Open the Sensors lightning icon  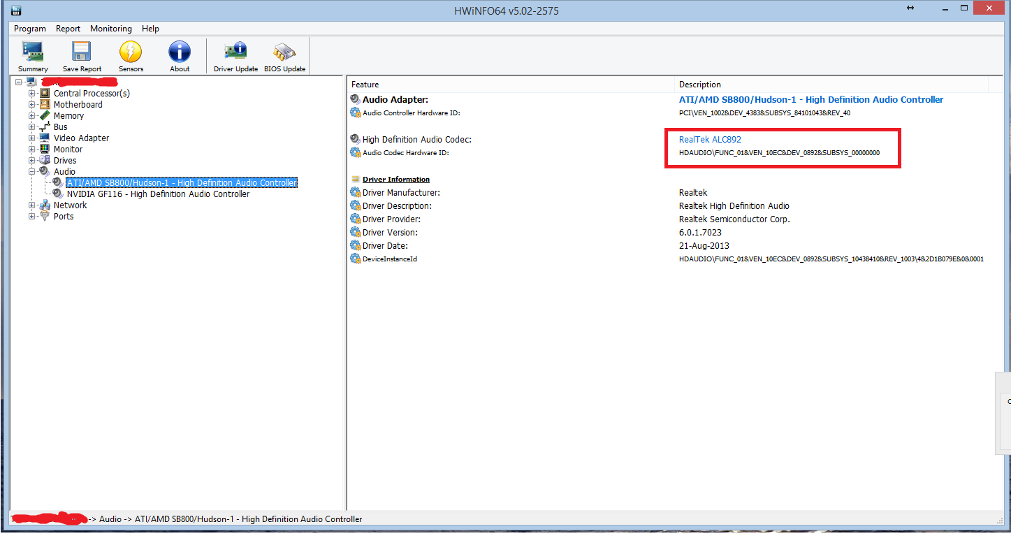point(131,52)
